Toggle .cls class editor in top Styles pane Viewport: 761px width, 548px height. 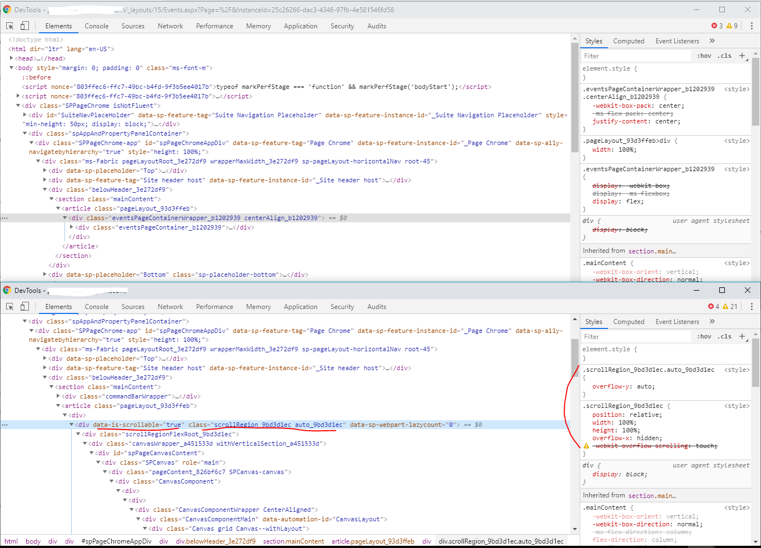724,56
